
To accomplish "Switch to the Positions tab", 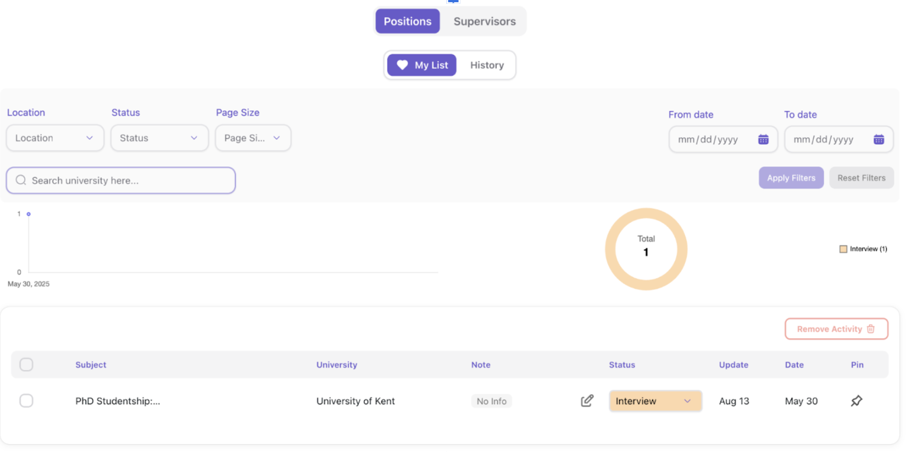I will click(x=407, y=21).
